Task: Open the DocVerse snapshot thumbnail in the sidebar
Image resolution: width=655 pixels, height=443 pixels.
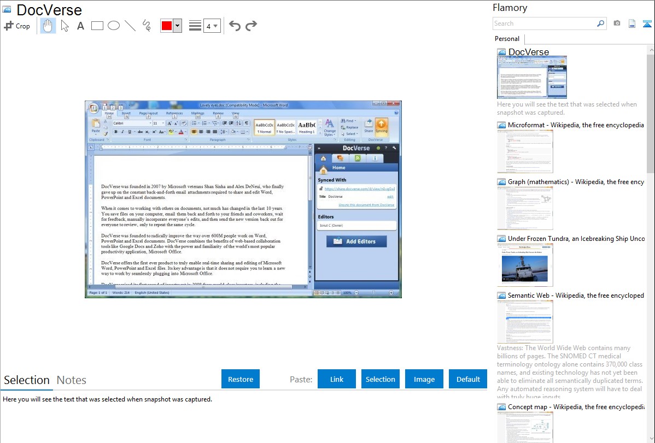Action: (x=532, y=77)
